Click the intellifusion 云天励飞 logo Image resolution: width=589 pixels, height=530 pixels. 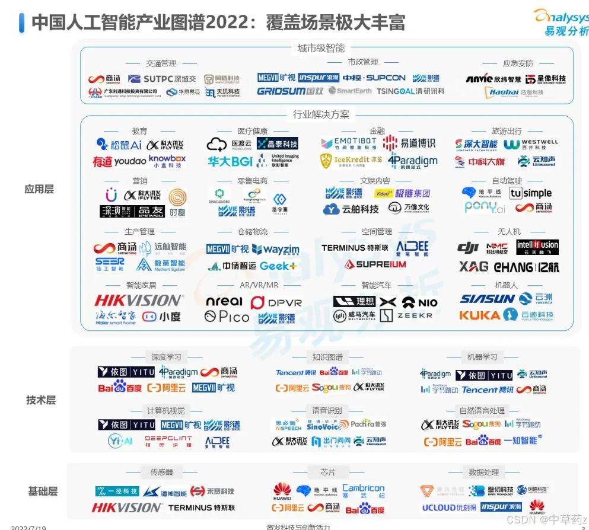pos(537,247)
